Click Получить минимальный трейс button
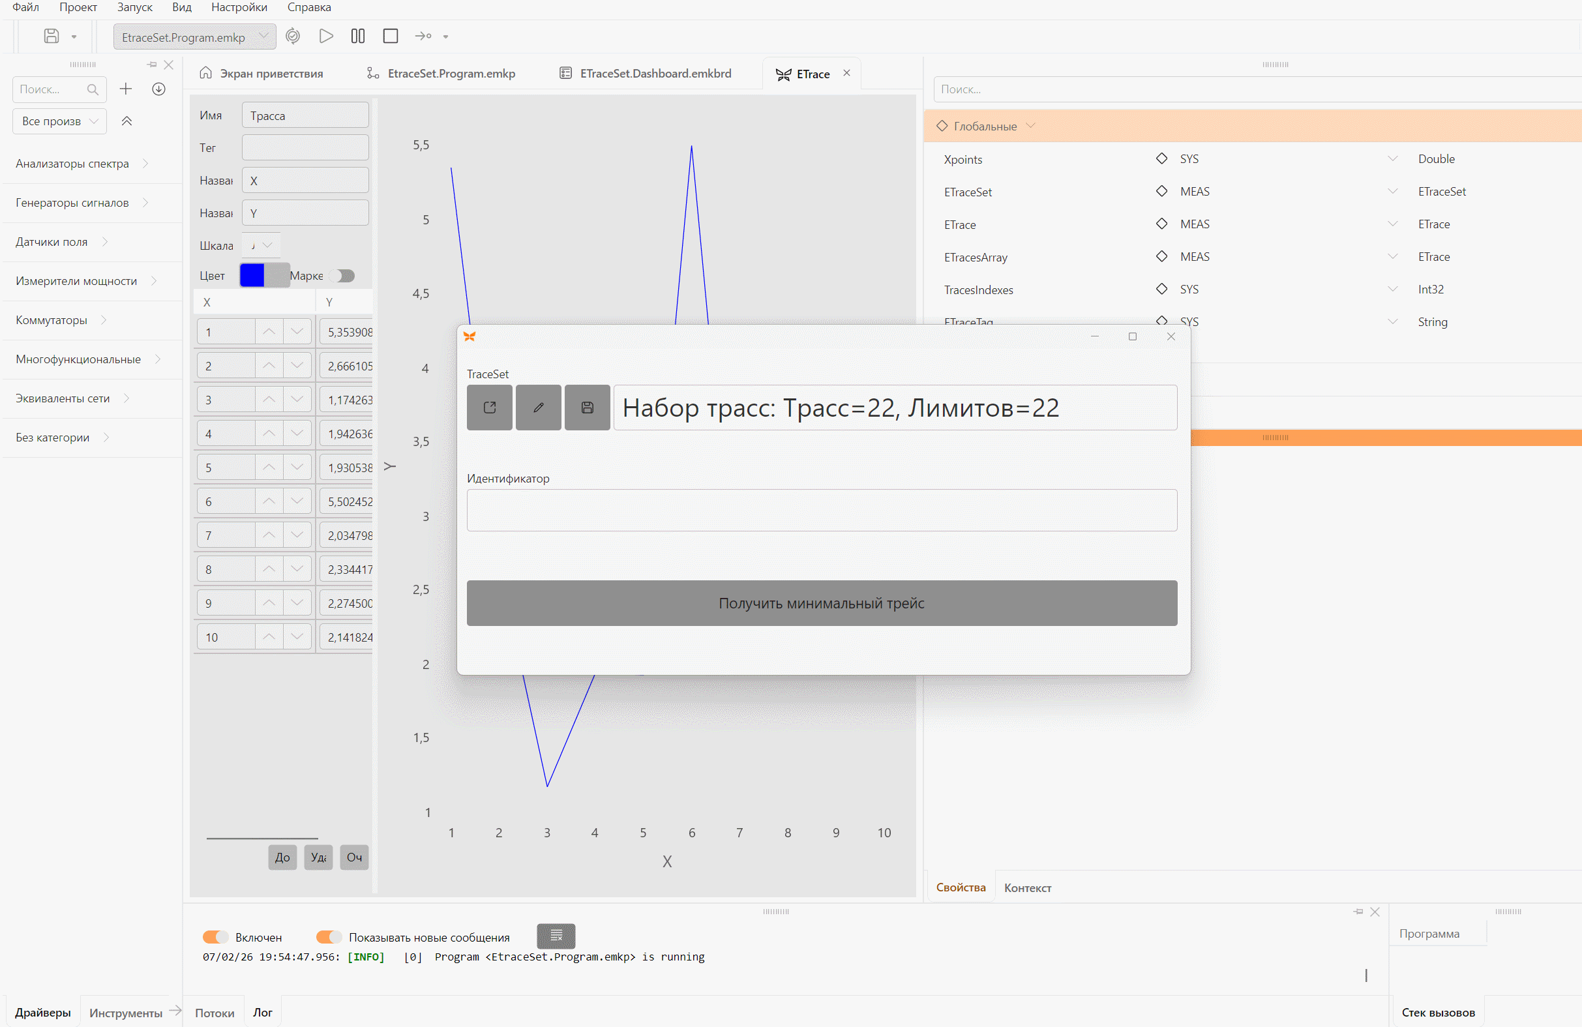This screenshot has width=1582, height=1027. (822, 603)
